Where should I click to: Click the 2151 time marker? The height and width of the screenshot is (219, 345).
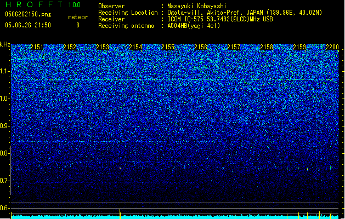(37, 47)
